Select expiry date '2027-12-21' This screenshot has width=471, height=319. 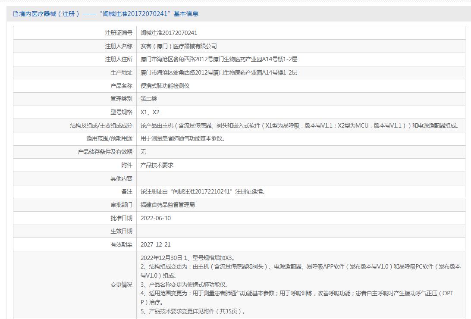point(156,244)
